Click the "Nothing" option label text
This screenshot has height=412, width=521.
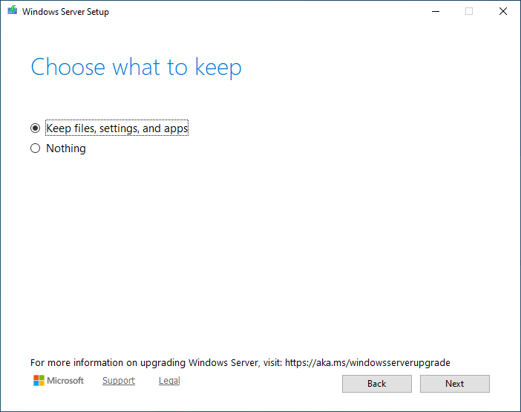(66, 148)
